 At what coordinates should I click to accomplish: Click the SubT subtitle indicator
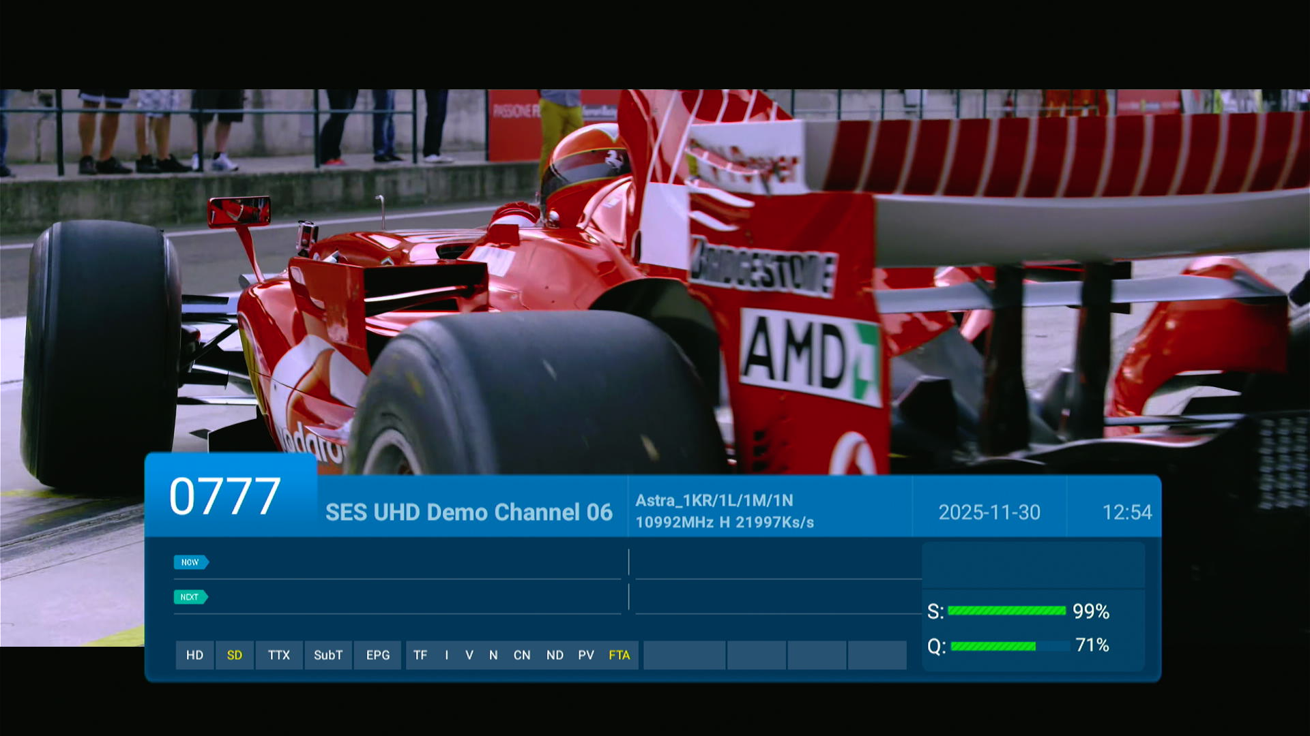(327, 655)
